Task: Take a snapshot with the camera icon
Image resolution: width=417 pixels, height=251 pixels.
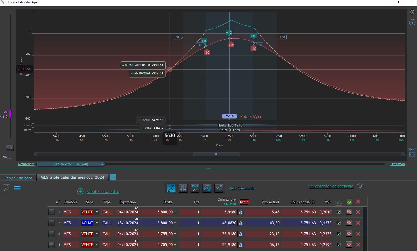Action: coord(360,186)
